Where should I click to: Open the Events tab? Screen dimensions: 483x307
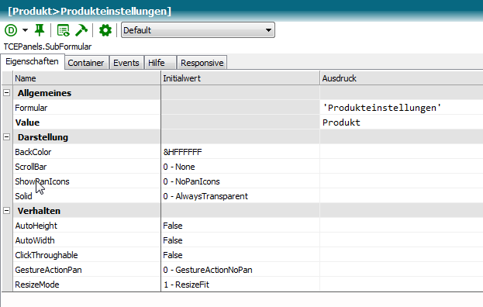(126, 63)
